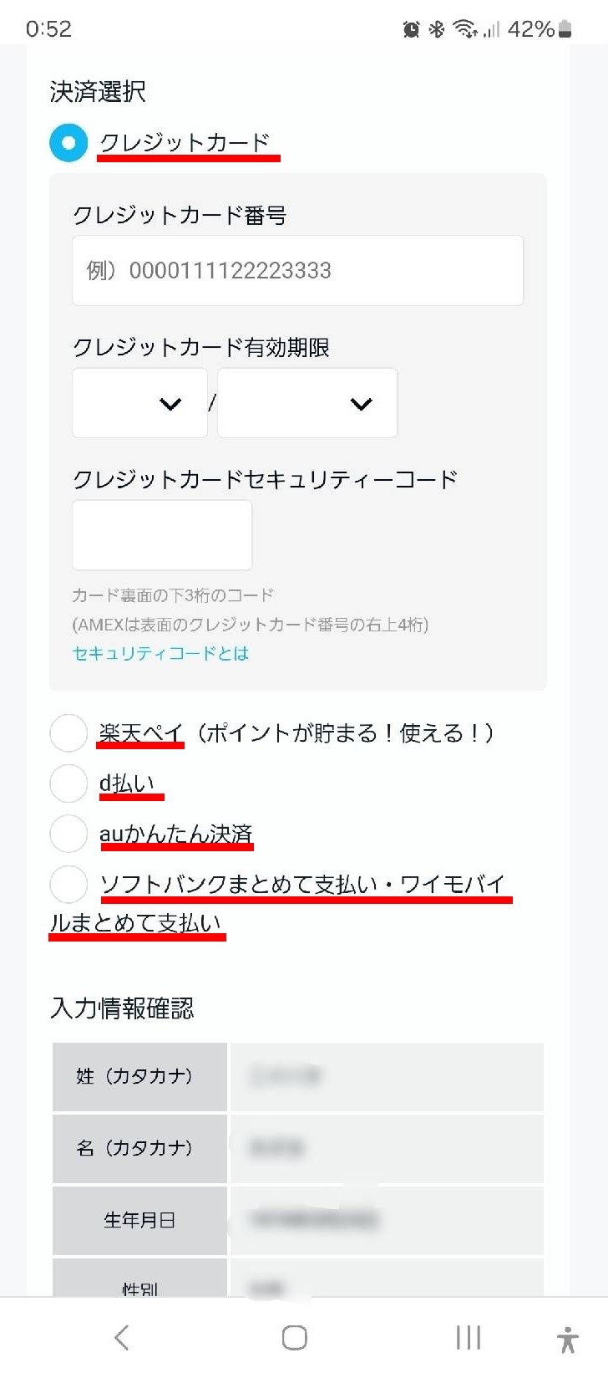Open the card expiry month dropdown
608x1373 pixels.
point(139,403)
